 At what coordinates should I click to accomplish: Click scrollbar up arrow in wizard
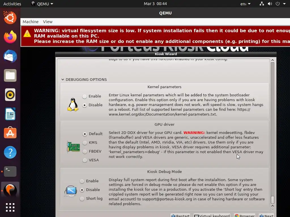272,60
